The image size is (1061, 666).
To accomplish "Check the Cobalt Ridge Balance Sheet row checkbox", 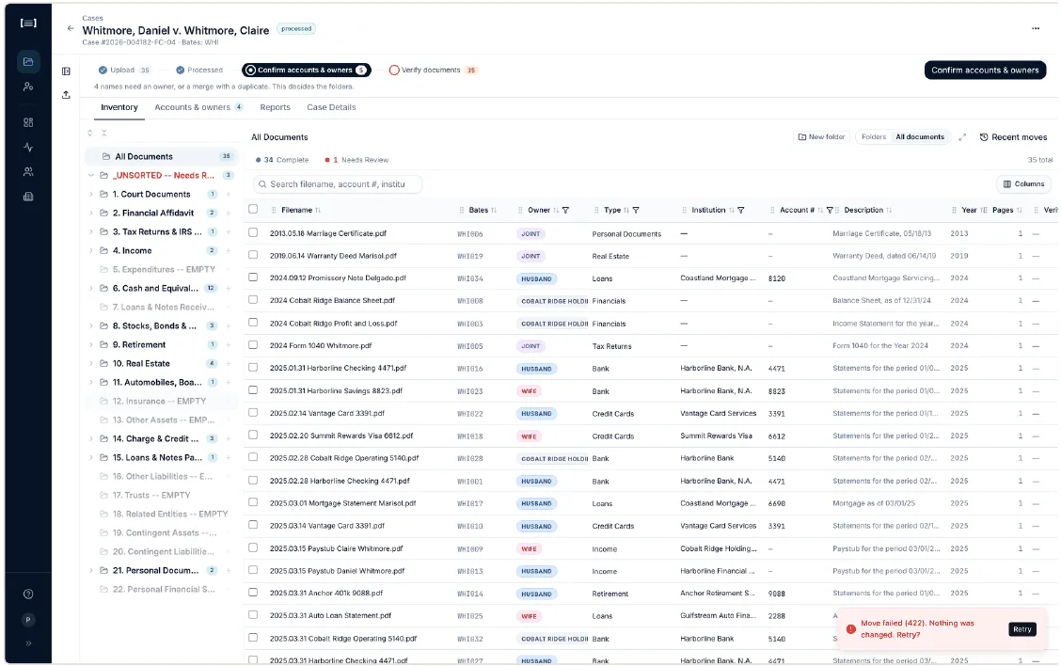I will [x=253, y=299].
